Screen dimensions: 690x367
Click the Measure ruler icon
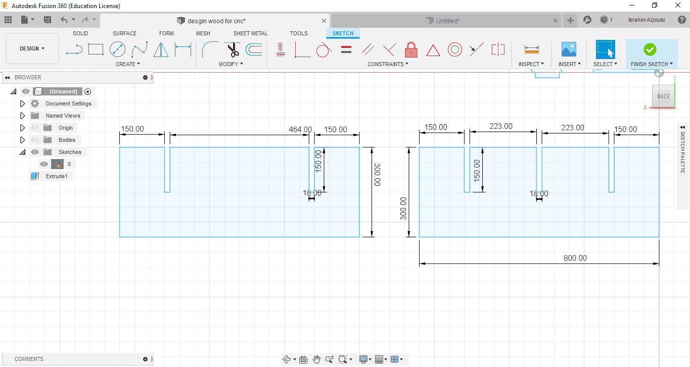click(531, 49)
